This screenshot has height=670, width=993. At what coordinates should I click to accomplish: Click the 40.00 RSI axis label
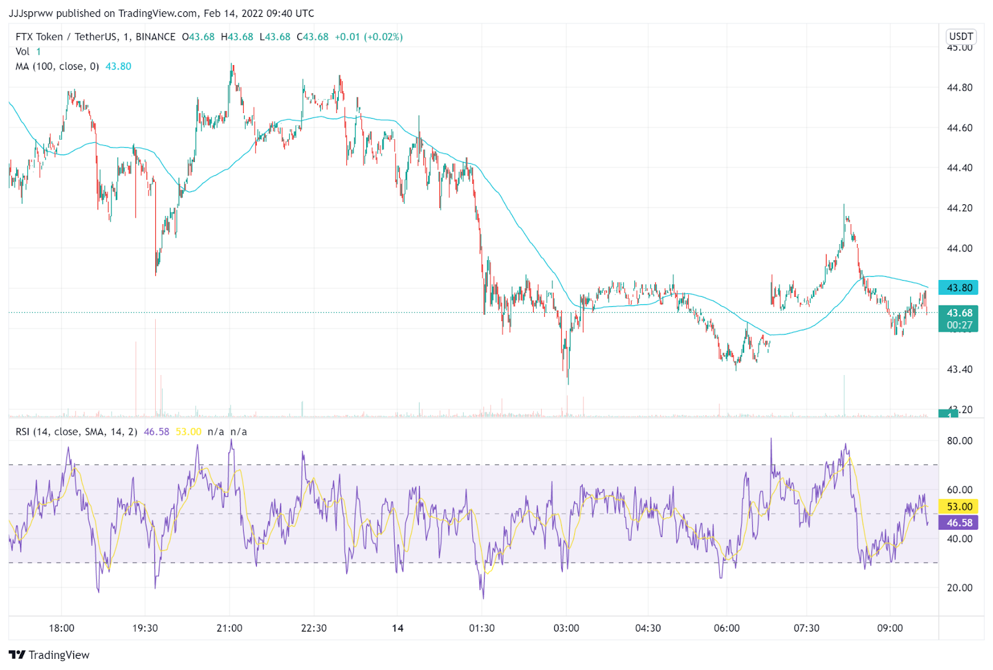(x=959, y=539)
